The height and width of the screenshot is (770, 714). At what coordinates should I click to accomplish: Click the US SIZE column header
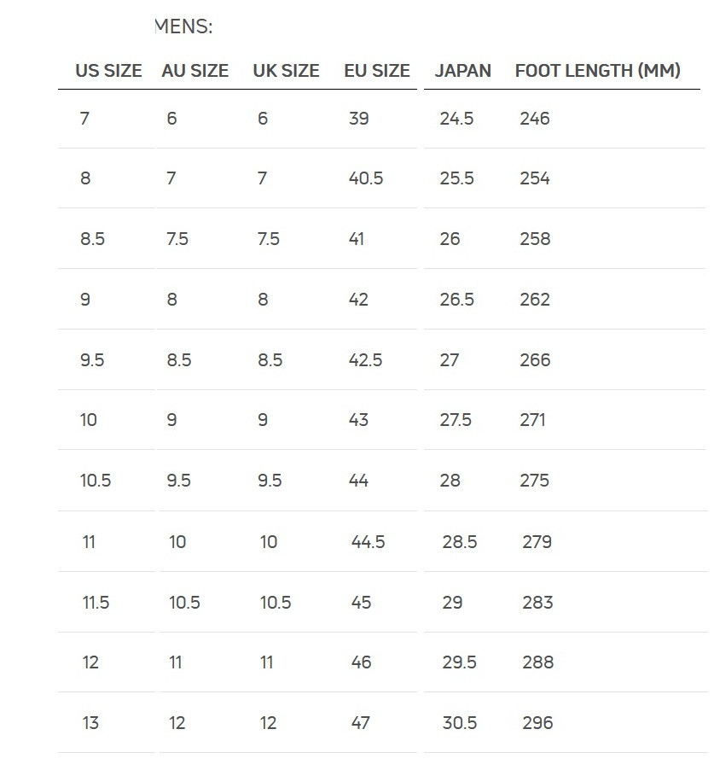[x=108, y=71]
